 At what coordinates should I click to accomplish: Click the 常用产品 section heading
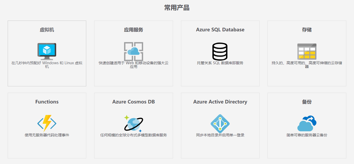[x=177, y=8]
